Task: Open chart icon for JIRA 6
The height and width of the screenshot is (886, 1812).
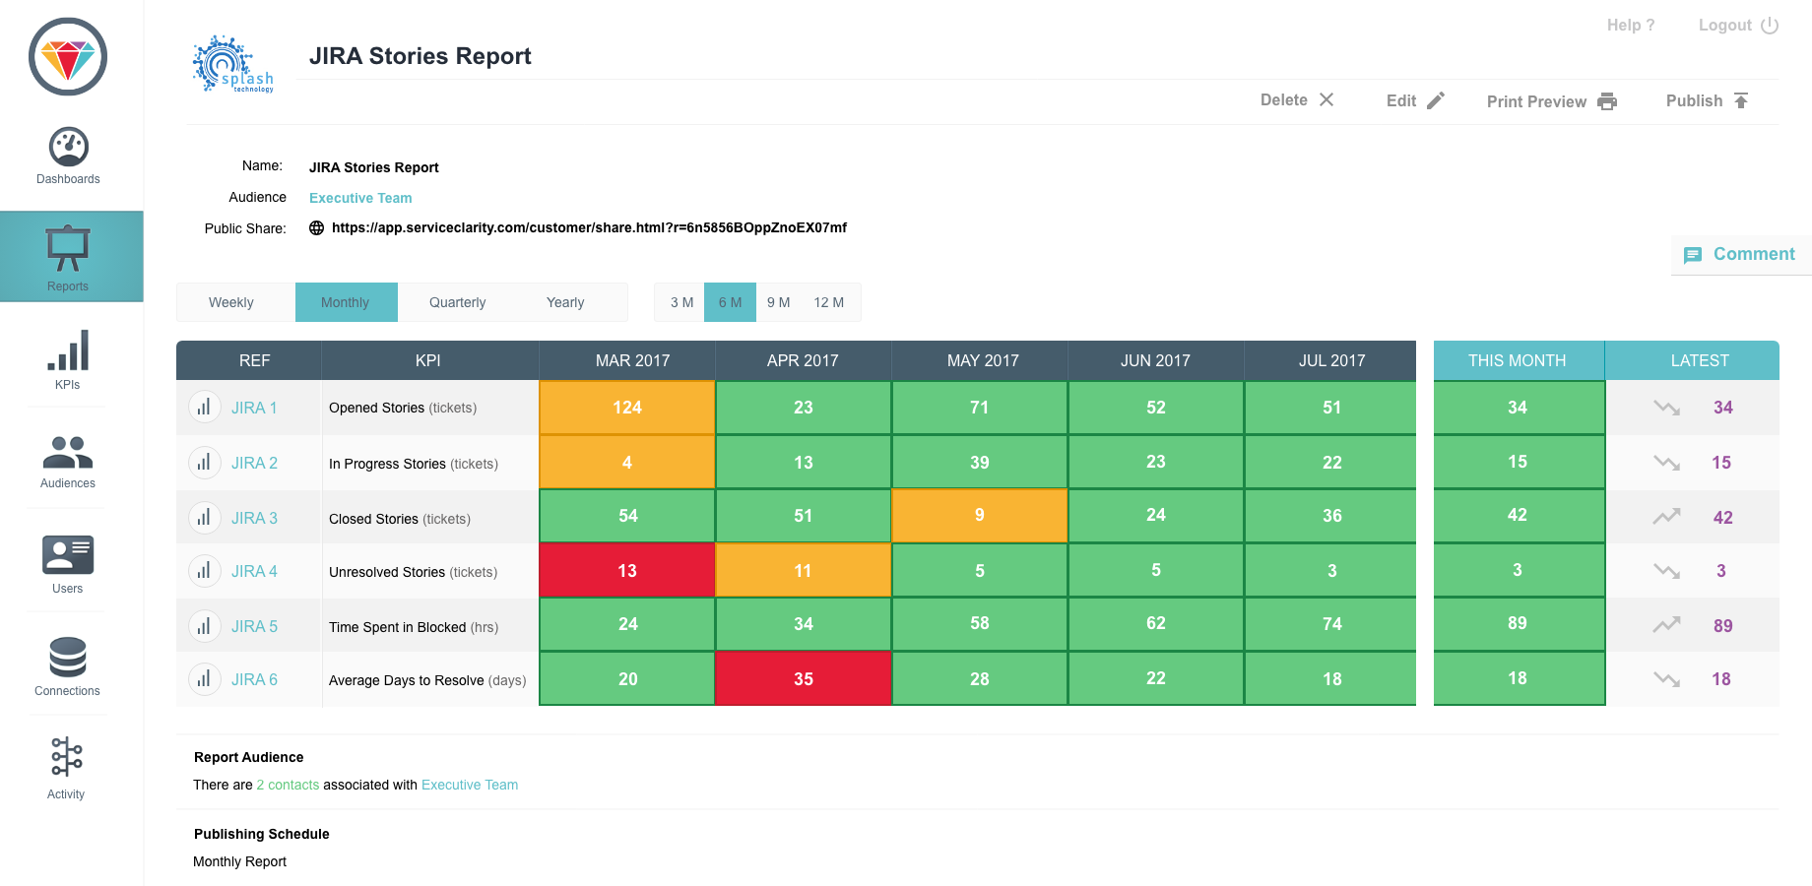Action: (204, 678)
